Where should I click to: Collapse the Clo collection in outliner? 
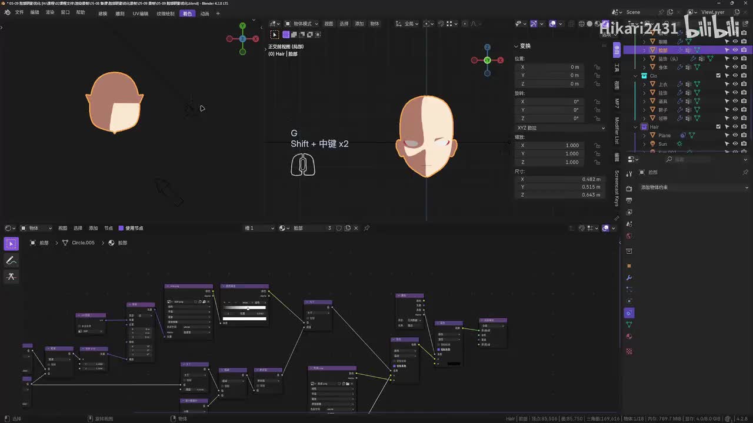(636, 76)
